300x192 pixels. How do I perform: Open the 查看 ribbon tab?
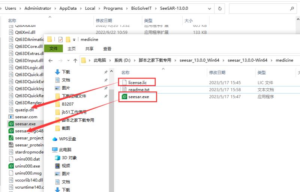(107, 49)
